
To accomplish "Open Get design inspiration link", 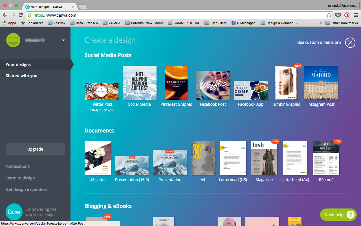I will pos(27,190).
